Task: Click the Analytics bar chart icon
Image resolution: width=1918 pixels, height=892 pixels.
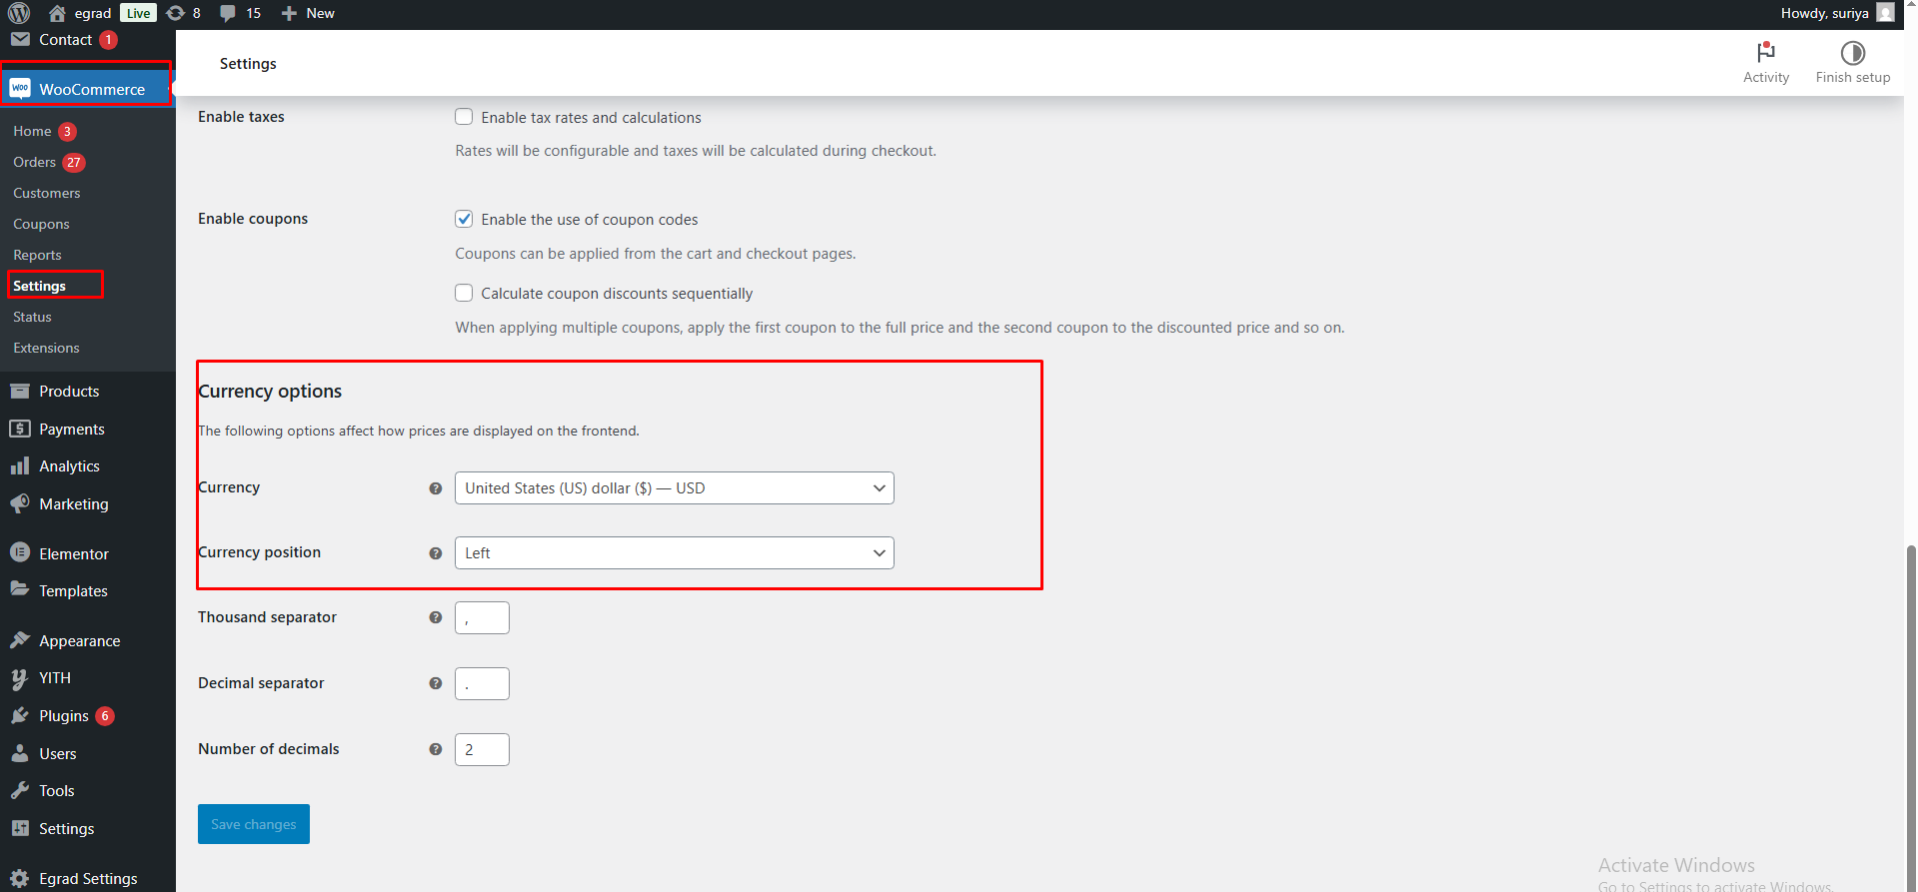Action: 20,465
